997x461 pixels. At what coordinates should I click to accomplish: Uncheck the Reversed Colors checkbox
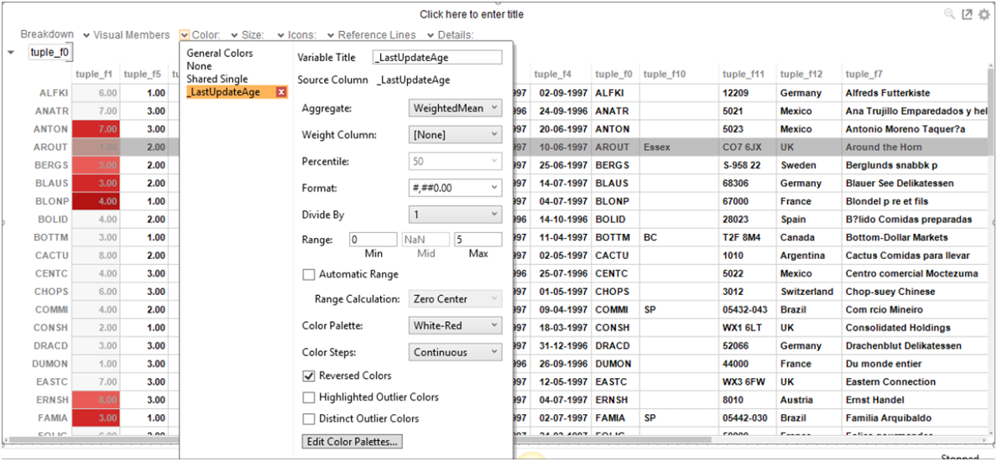[x=308, y=376]
